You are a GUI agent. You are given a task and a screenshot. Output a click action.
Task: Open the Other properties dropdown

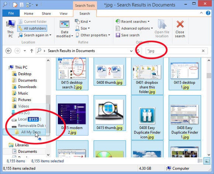pyautogui.click(x=93, y=35)
